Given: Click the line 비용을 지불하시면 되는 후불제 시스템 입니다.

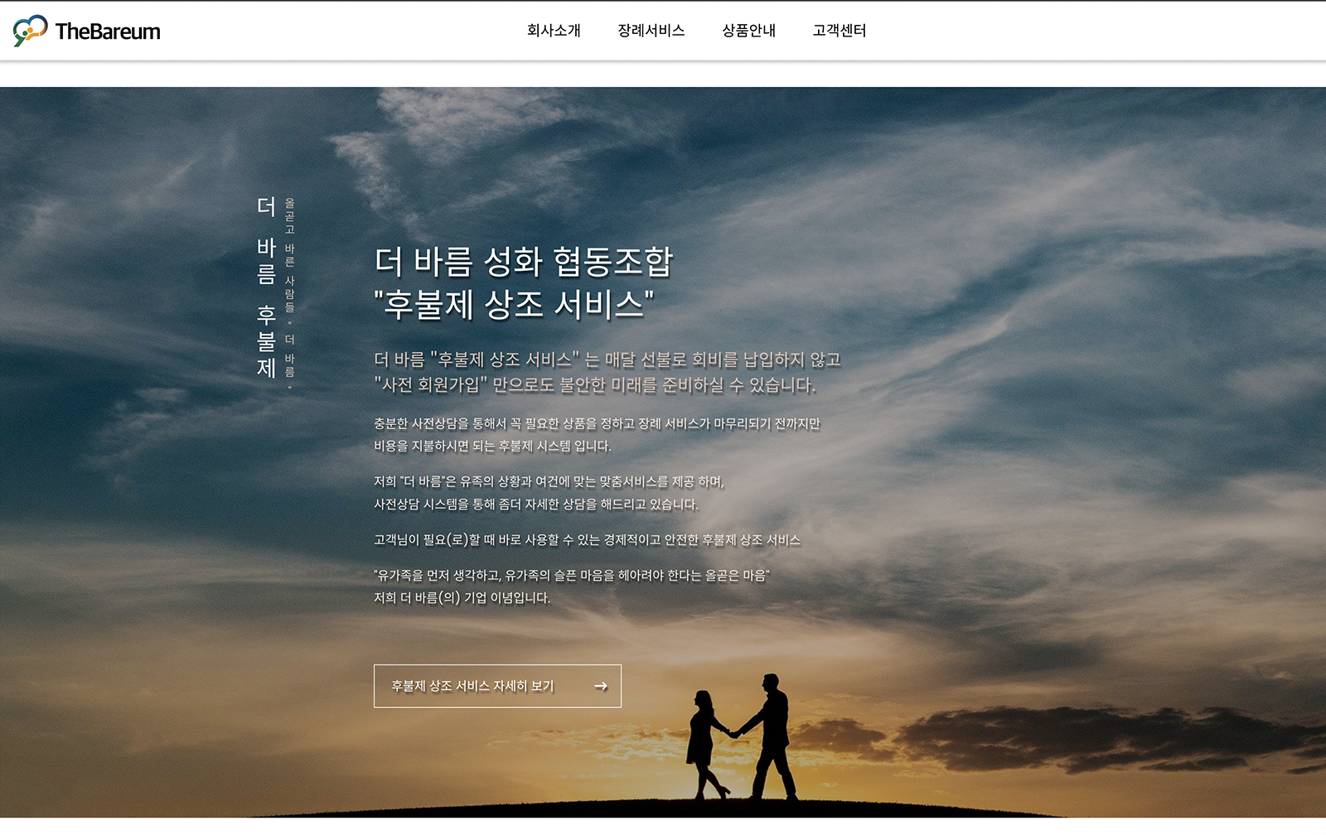Looking at the screenshot, I should coord(492,446).
